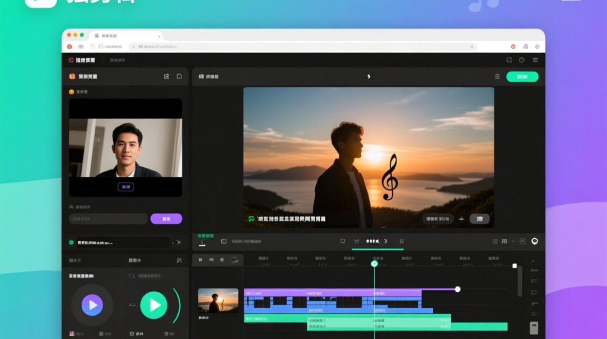Select the portrait clip of the man in the left panel
The image size is (607, 339).
coord(126,147)
